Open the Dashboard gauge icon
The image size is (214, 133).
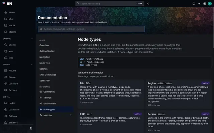(x=6, y=110)
